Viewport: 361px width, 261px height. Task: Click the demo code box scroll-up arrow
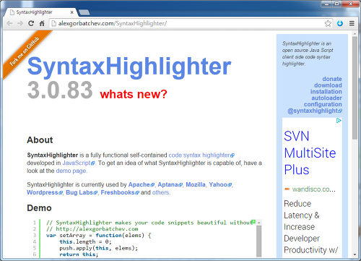click(x=258, y=223)
